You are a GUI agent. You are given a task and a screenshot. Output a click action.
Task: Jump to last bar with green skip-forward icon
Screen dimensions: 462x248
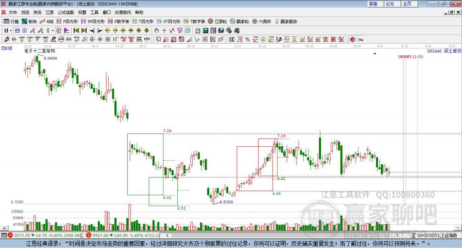tap(84, 31)
